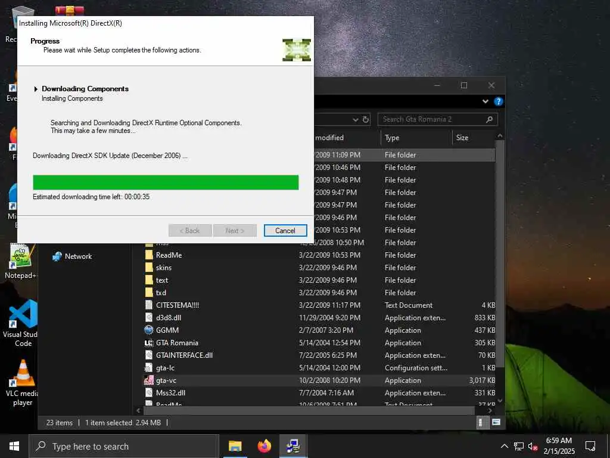Click the Downloading Components arrow marker
This screenshot has width=610, height=458.
point(36,89)
